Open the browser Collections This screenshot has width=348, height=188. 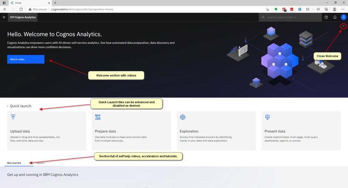point(326,9)
